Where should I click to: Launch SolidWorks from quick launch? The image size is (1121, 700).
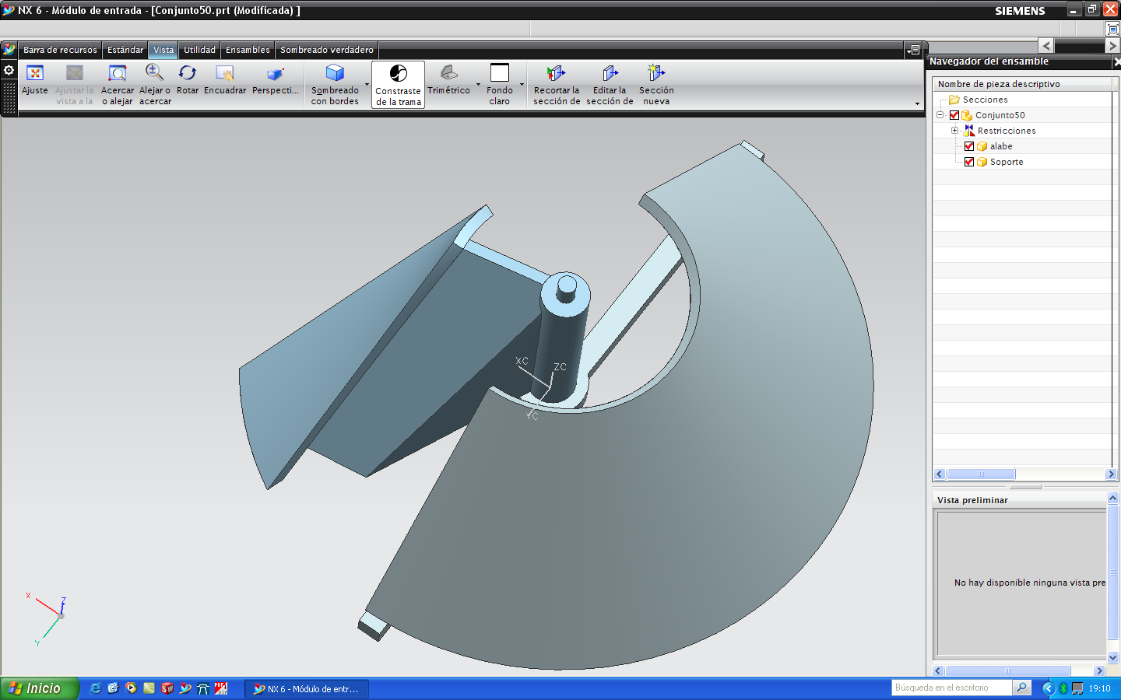(x=167, y=688)
